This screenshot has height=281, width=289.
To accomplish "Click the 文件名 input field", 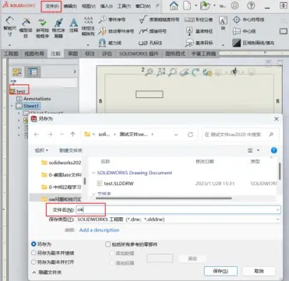I will pos(178,209).
